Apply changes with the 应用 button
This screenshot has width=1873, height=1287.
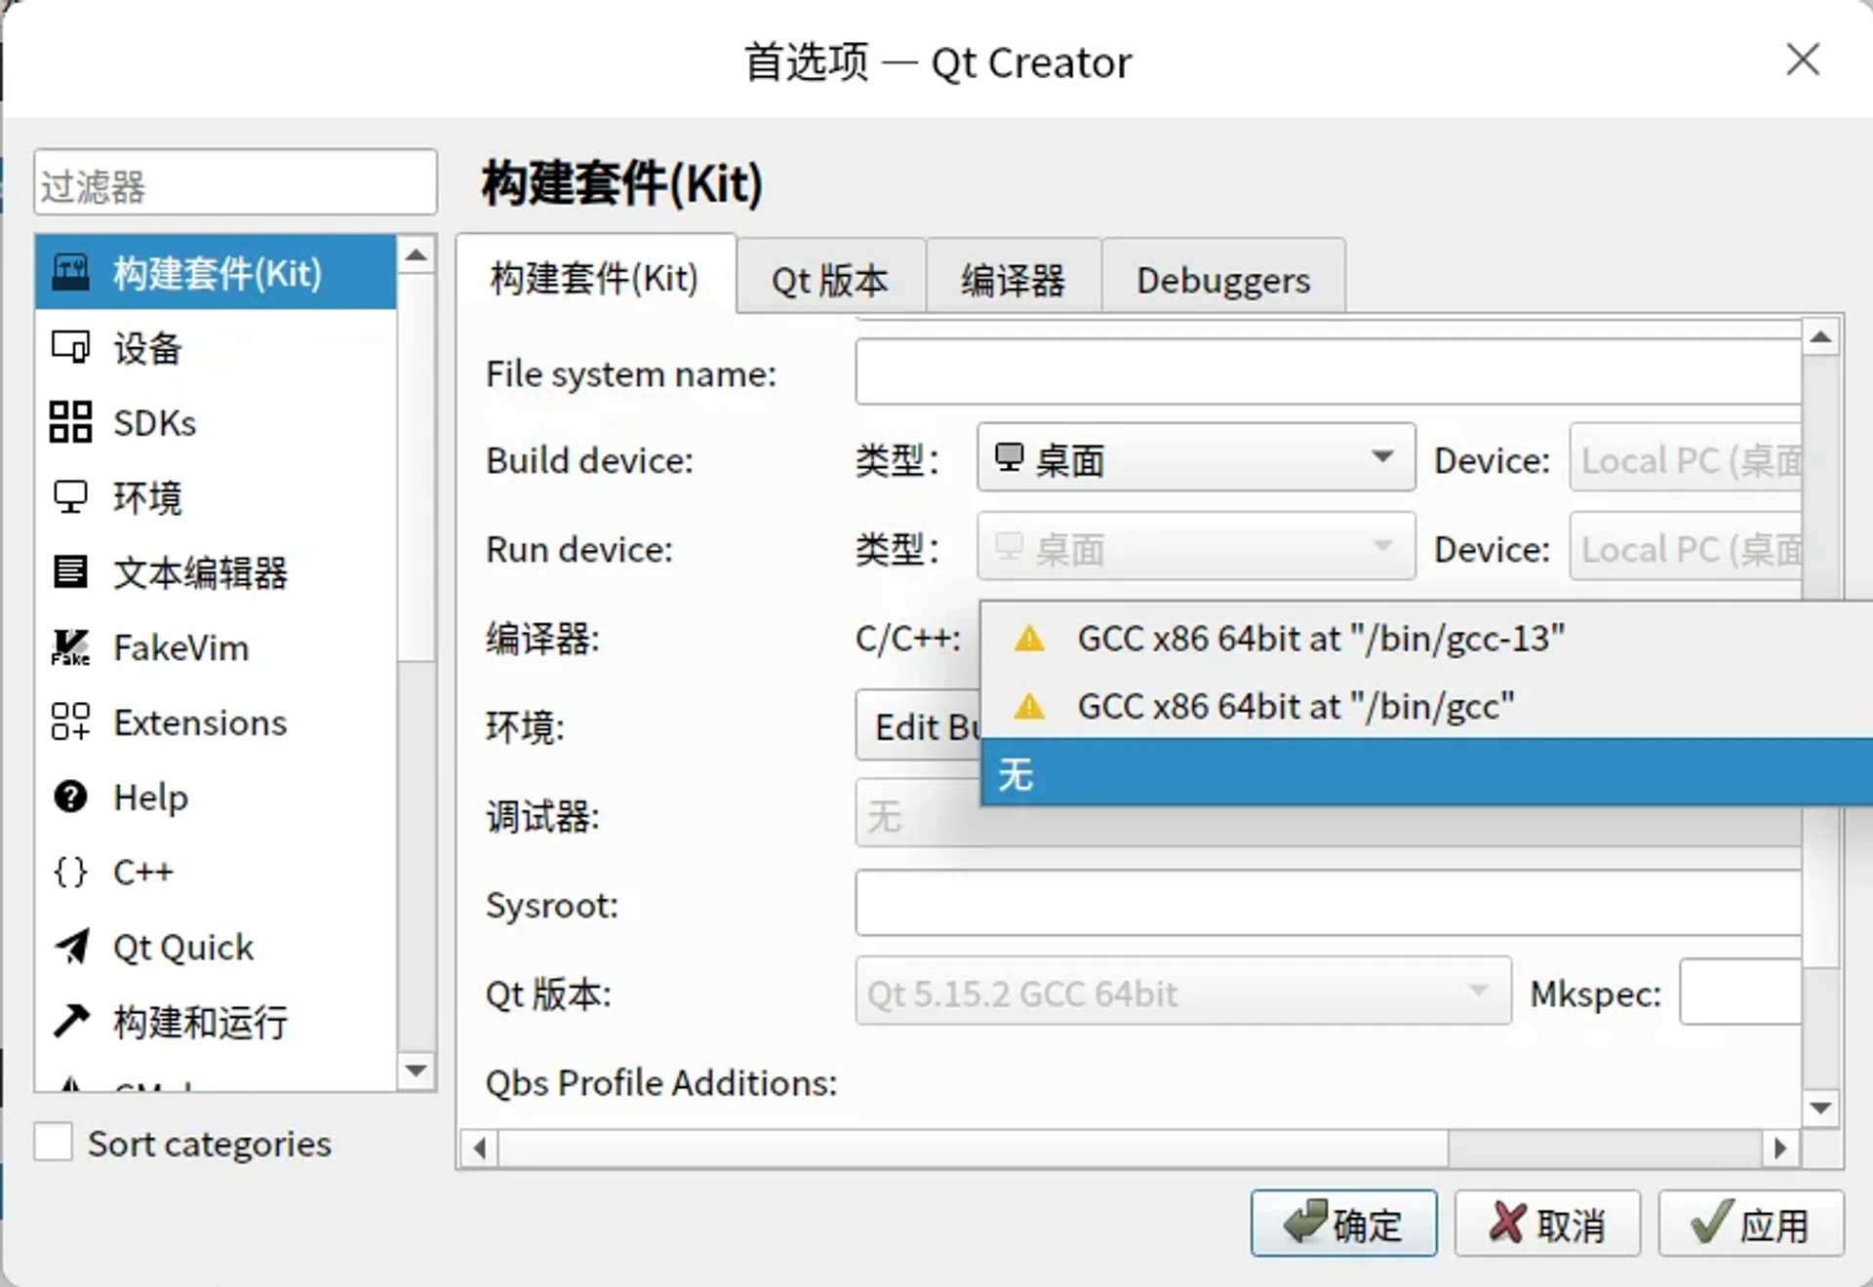(1751, 1223)
